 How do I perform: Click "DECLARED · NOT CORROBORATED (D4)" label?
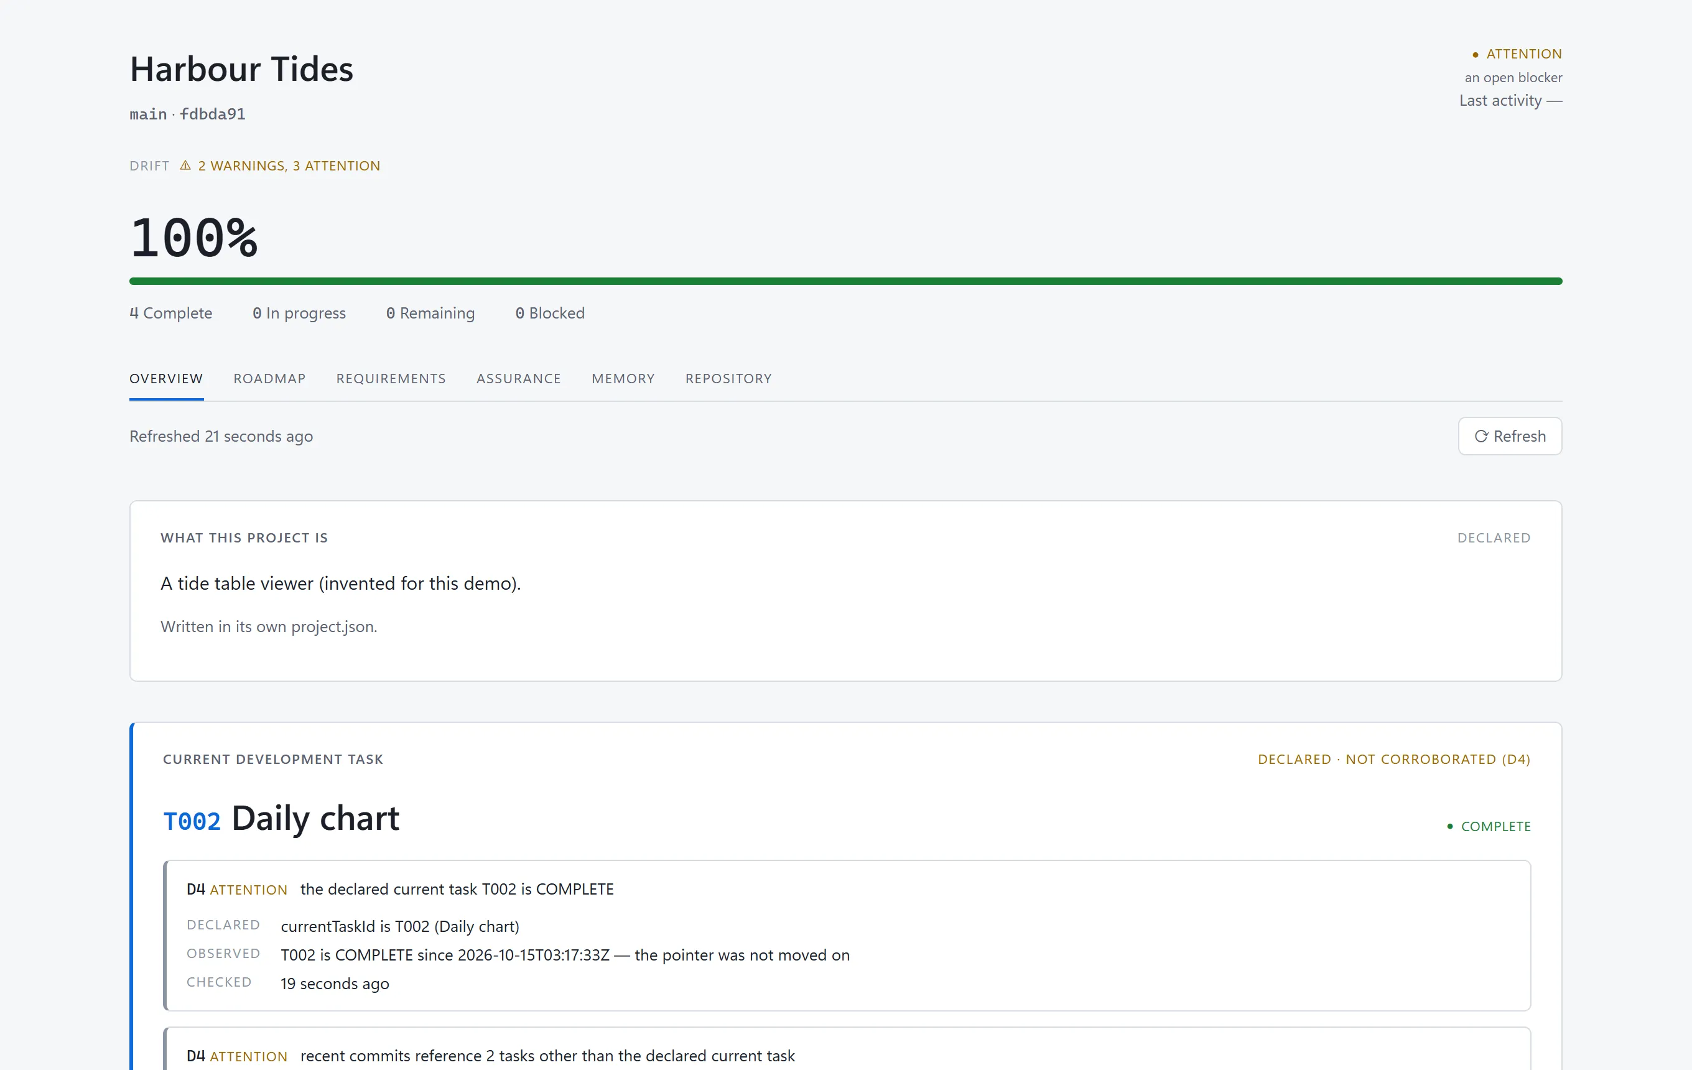tap(1394, 760)
